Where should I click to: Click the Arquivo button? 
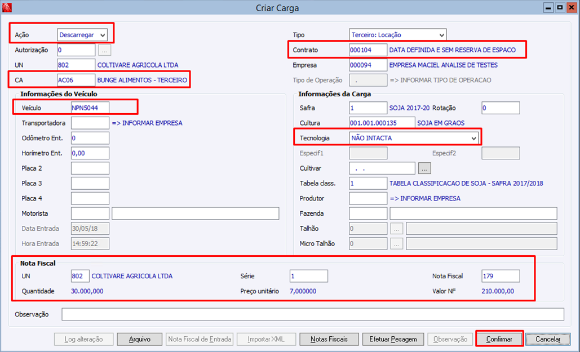(x=139, y=339)
